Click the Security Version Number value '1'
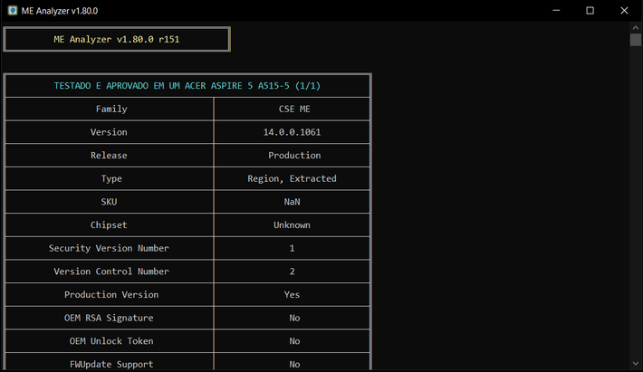This screenshot has width=643, height=372. click(292, 248)
